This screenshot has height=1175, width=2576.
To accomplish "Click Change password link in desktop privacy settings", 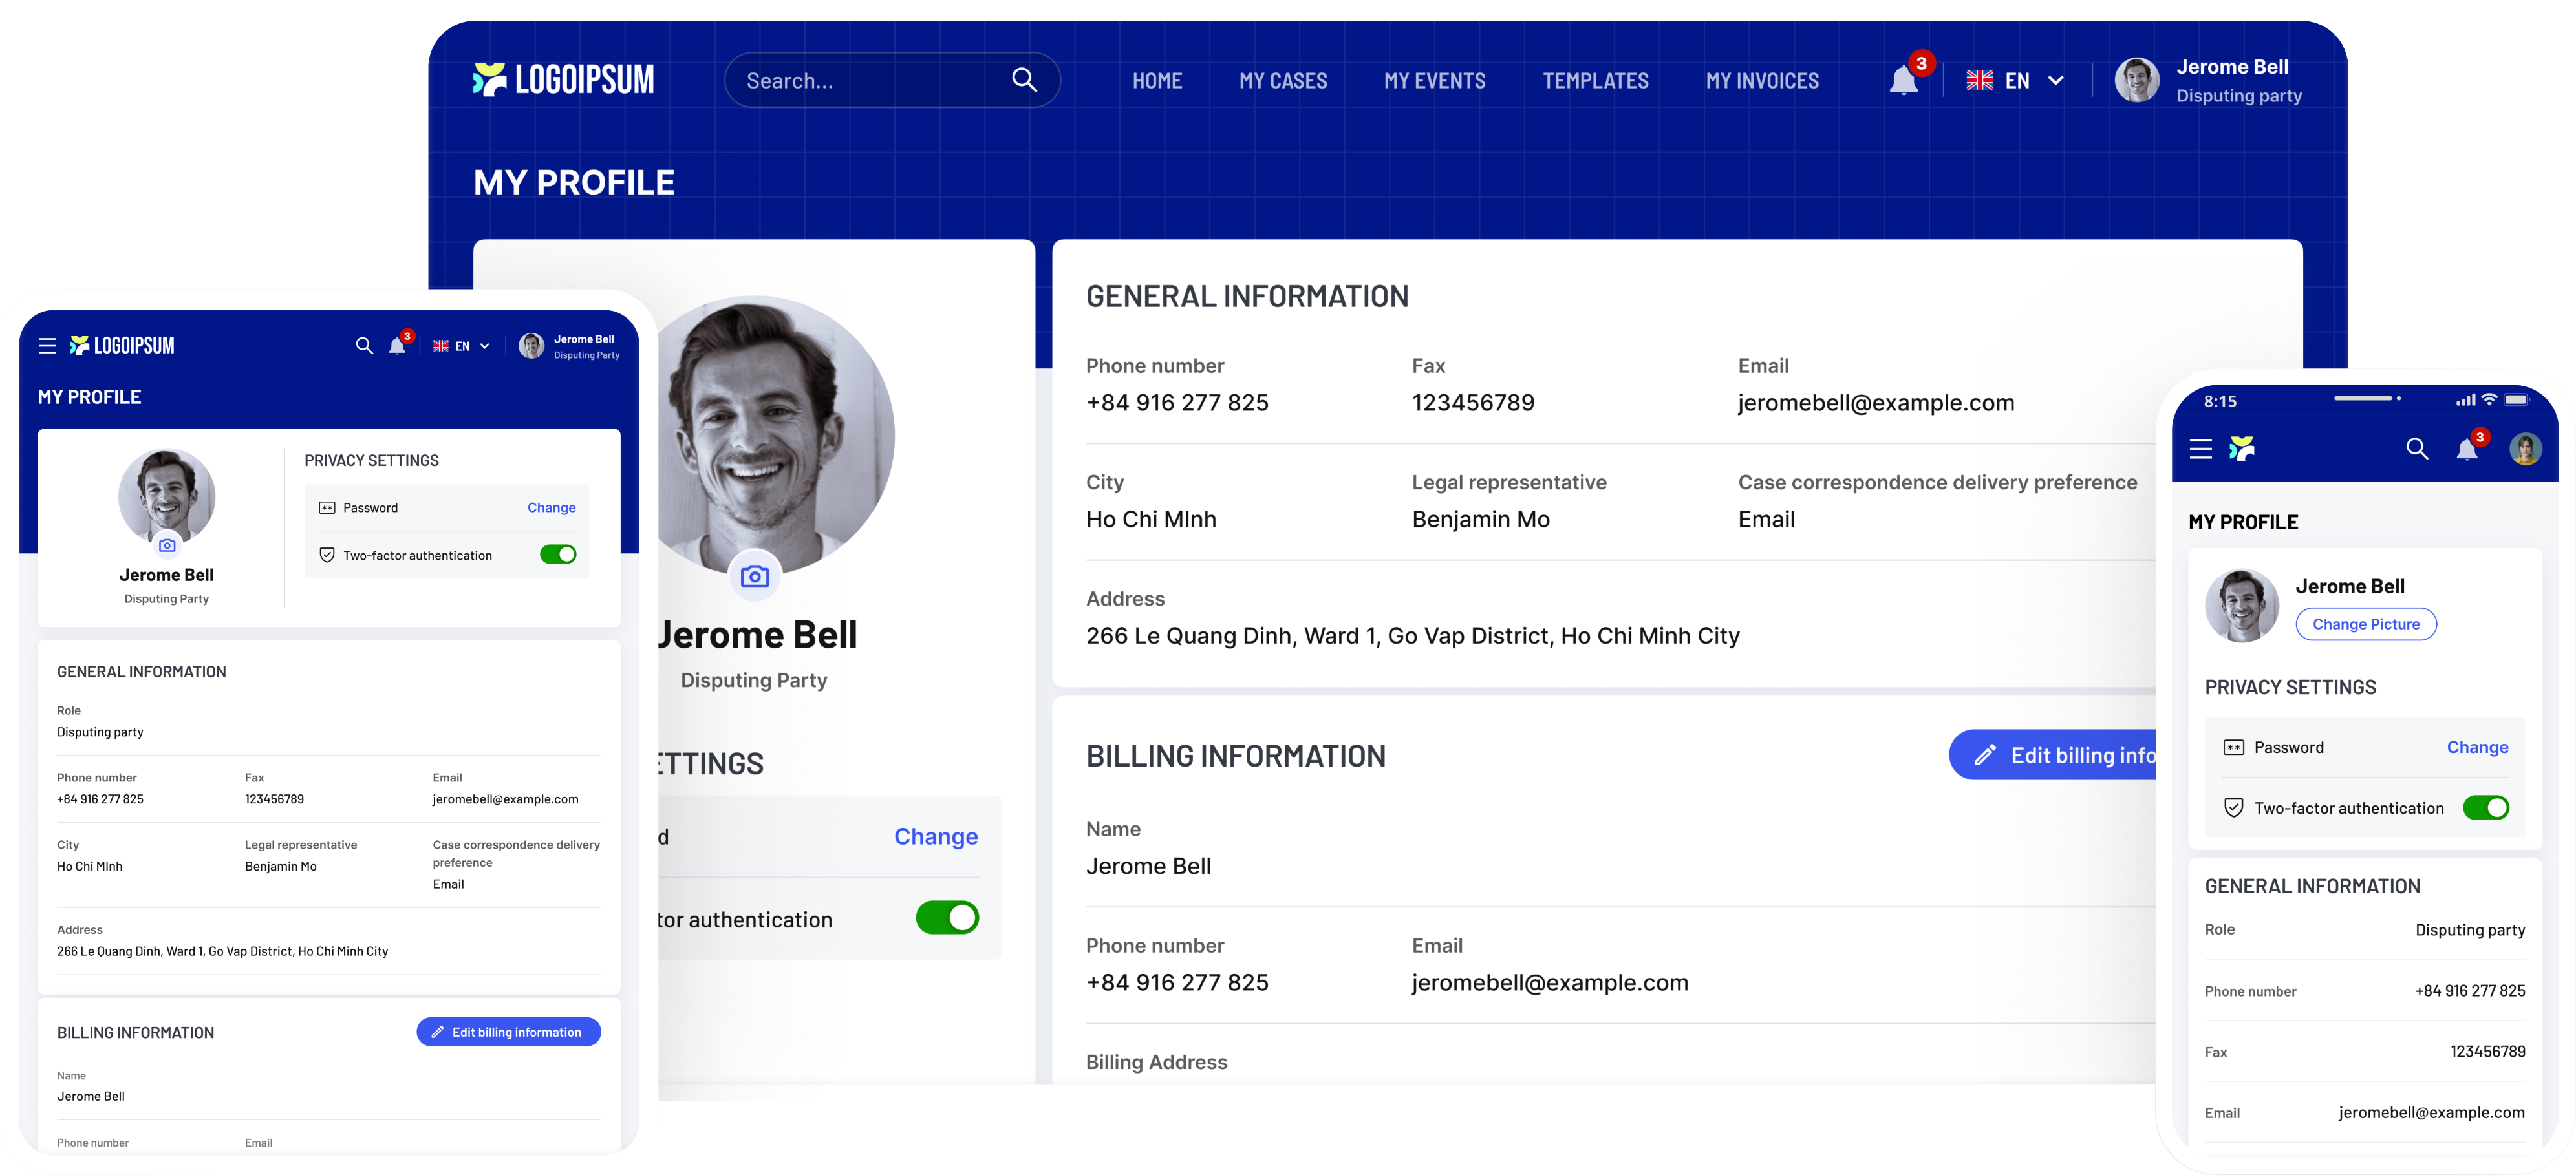I will click(936, 836).
